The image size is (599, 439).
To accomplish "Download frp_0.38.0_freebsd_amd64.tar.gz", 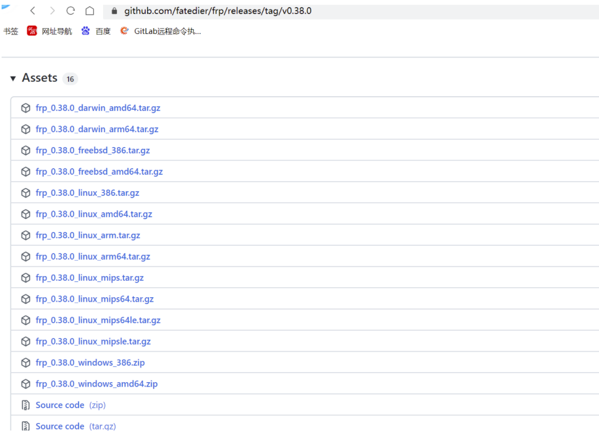I will [99, 171].
